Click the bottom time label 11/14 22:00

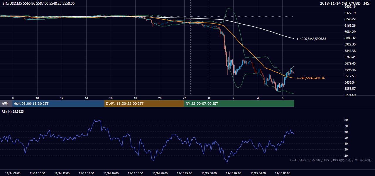click(x=184, y=173)
